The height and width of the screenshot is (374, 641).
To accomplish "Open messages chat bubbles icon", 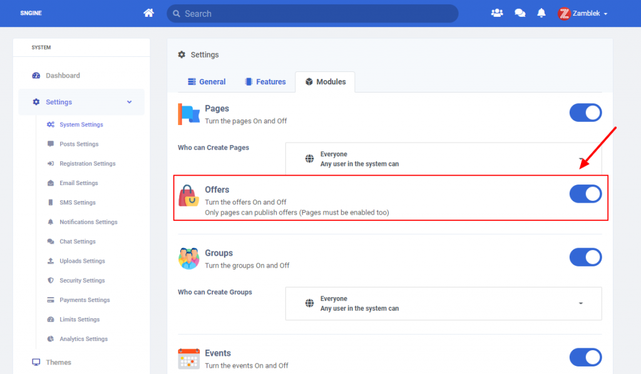I will point(520,13).
